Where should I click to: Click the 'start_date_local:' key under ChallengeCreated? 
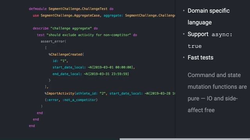[x=69, y=67]
